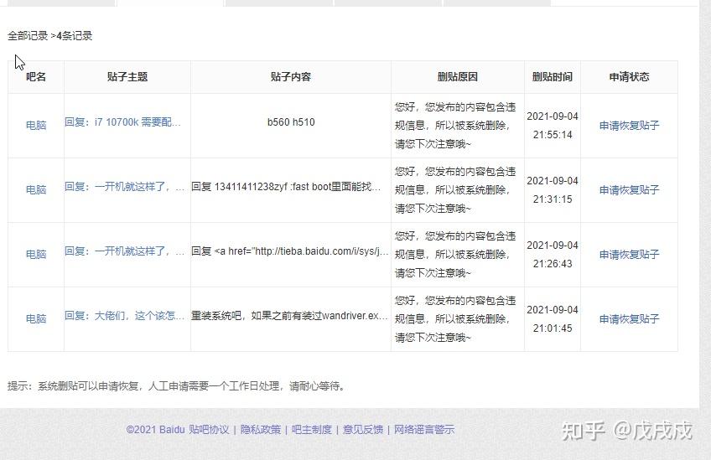Select content 重装系统吧，如果之前有装过wandriver
This screenshot has width=711, height=460.
click(289, 315)
